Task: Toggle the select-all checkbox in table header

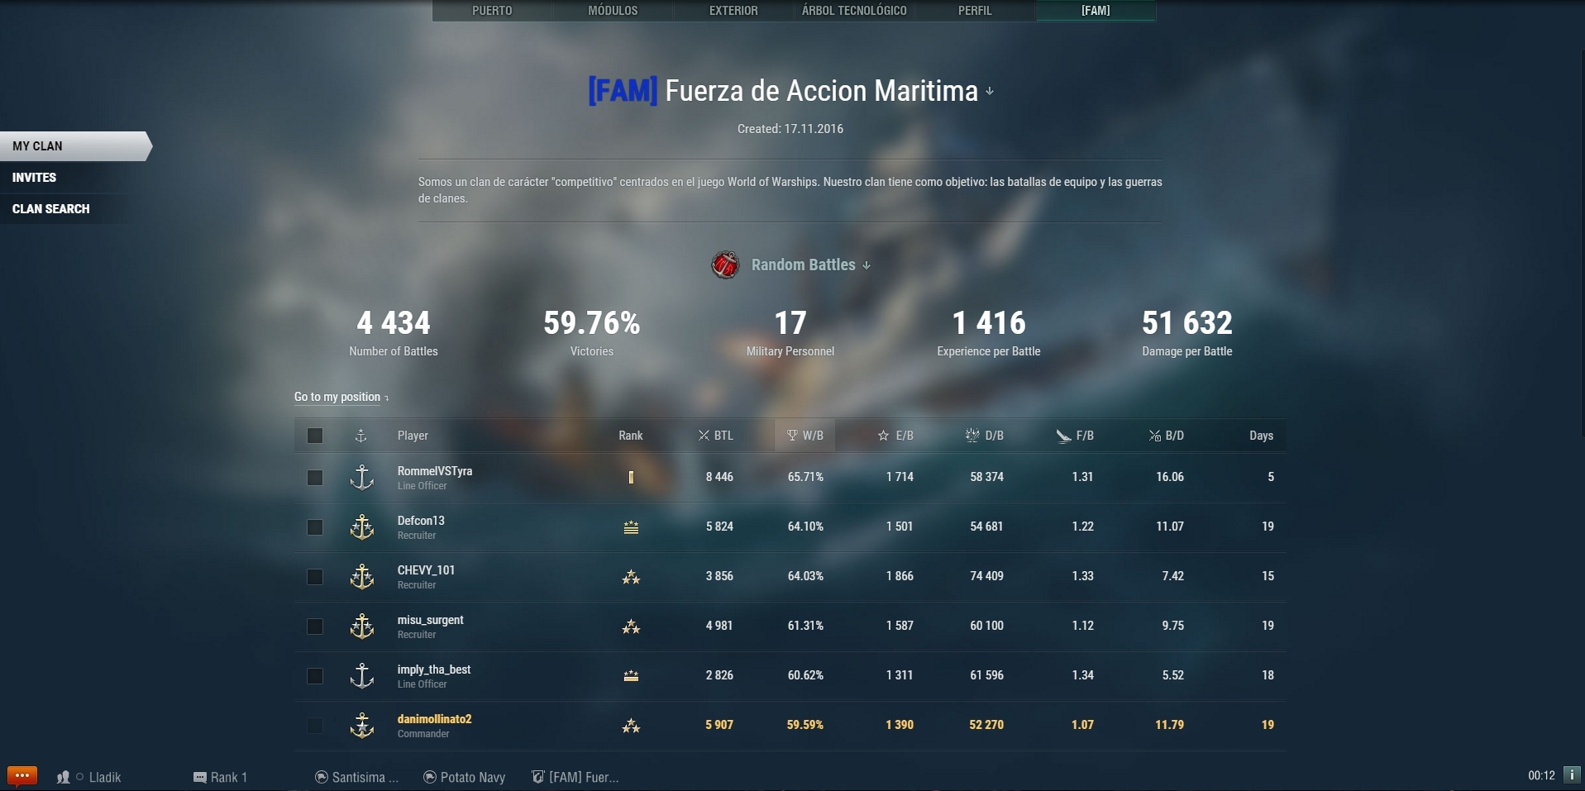Action: click(x=315, y=435)
